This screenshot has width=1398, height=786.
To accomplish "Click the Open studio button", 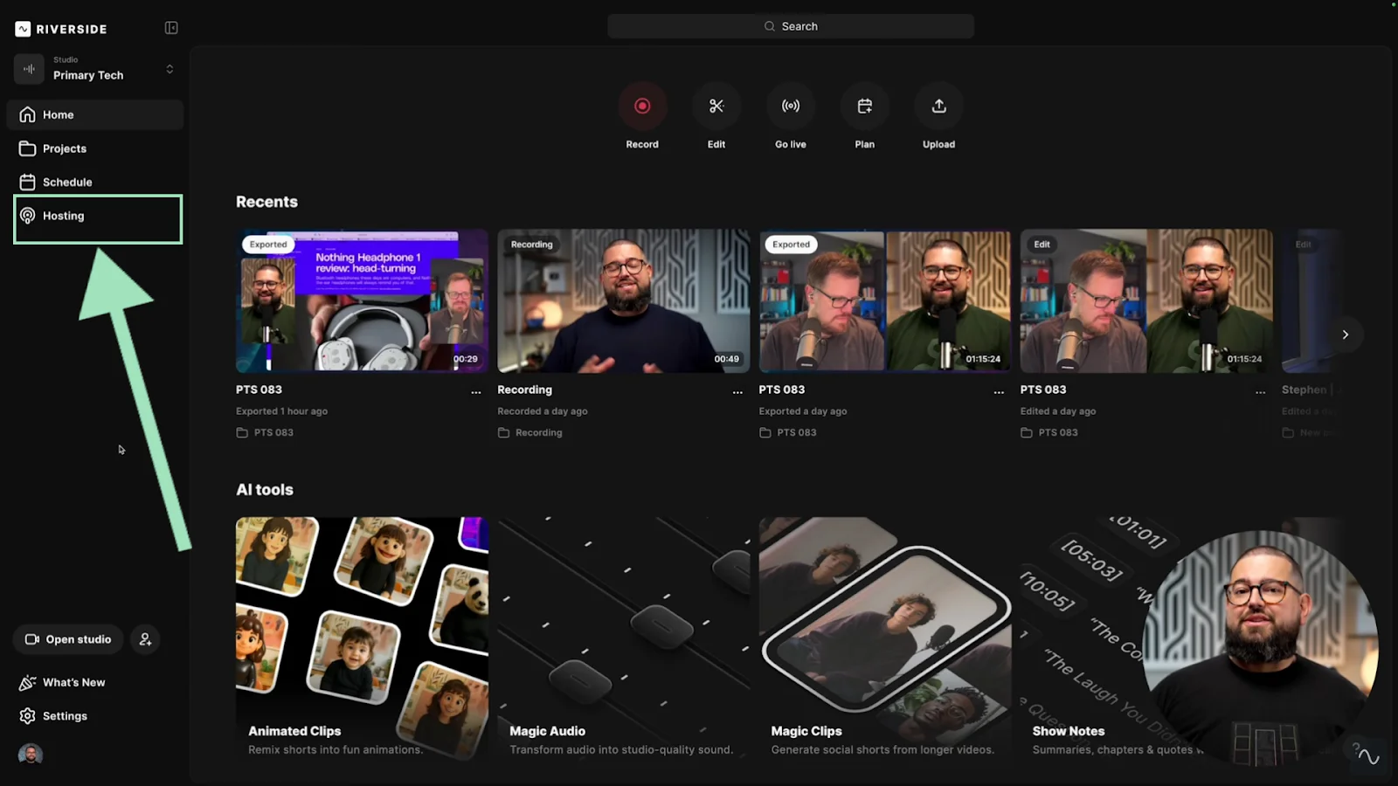I will click(68, 639).
